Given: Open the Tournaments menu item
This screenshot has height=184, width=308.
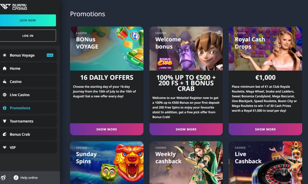Looking at the screenshot, I should [x=28, y=121].
